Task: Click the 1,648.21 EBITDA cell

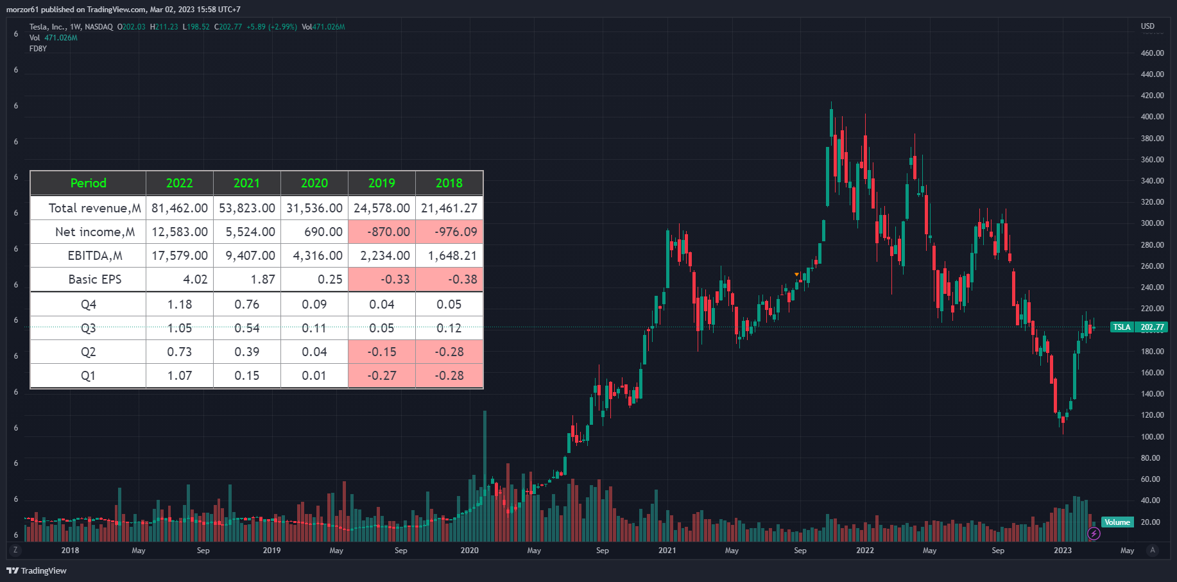Action: click(449, 255)
